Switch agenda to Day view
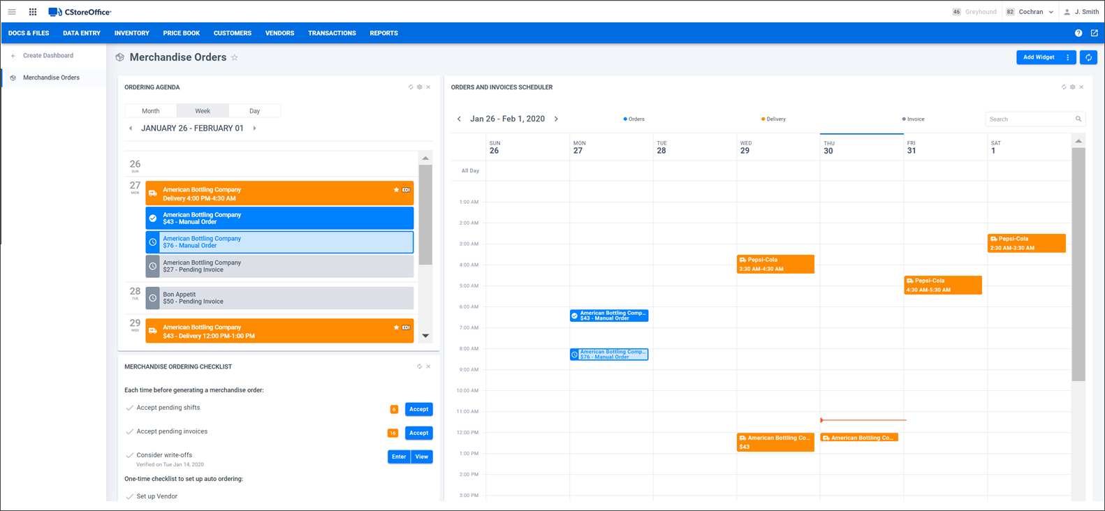Screen dimensions: 1105x511 pos(254,111)
